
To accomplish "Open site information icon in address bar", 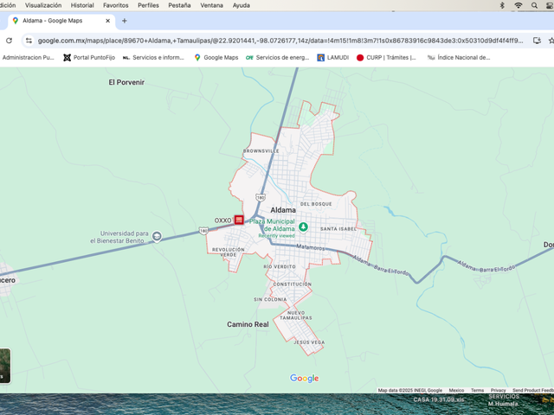I will pyautogui.click(x=29, y=41).
